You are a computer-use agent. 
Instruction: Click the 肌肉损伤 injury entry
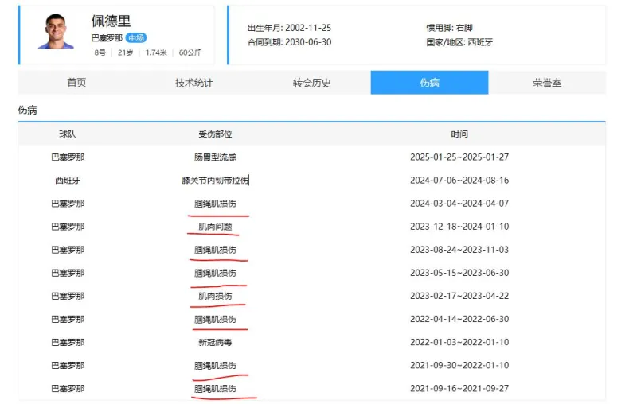(215, 297)
